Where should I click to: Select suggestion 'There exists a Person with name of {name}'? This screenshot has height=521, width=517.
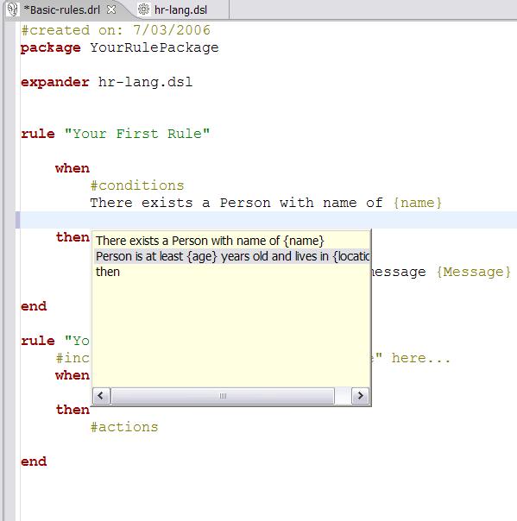(x=231, y=241)
